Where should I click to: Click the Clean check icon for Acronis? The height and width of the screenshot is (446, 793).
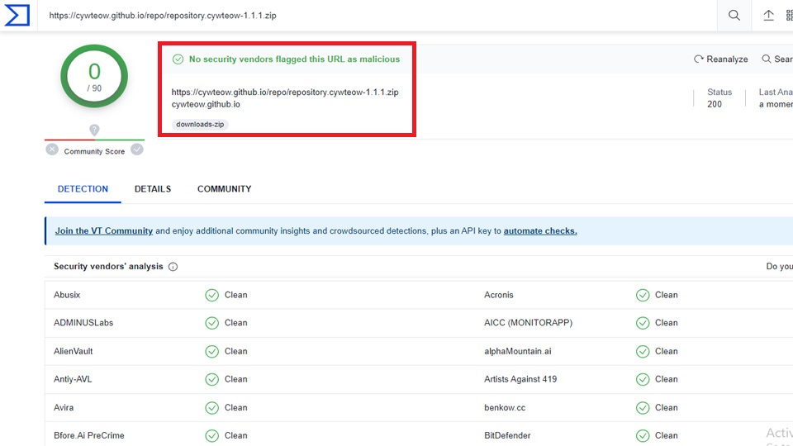(643, 296)
